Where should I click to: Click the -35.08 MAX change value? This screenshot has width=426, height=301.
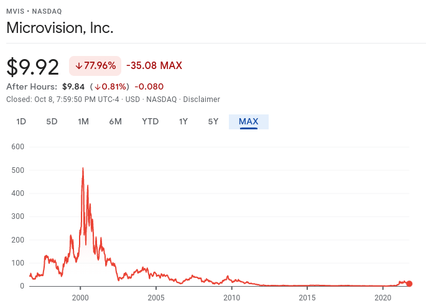point(154,66)
